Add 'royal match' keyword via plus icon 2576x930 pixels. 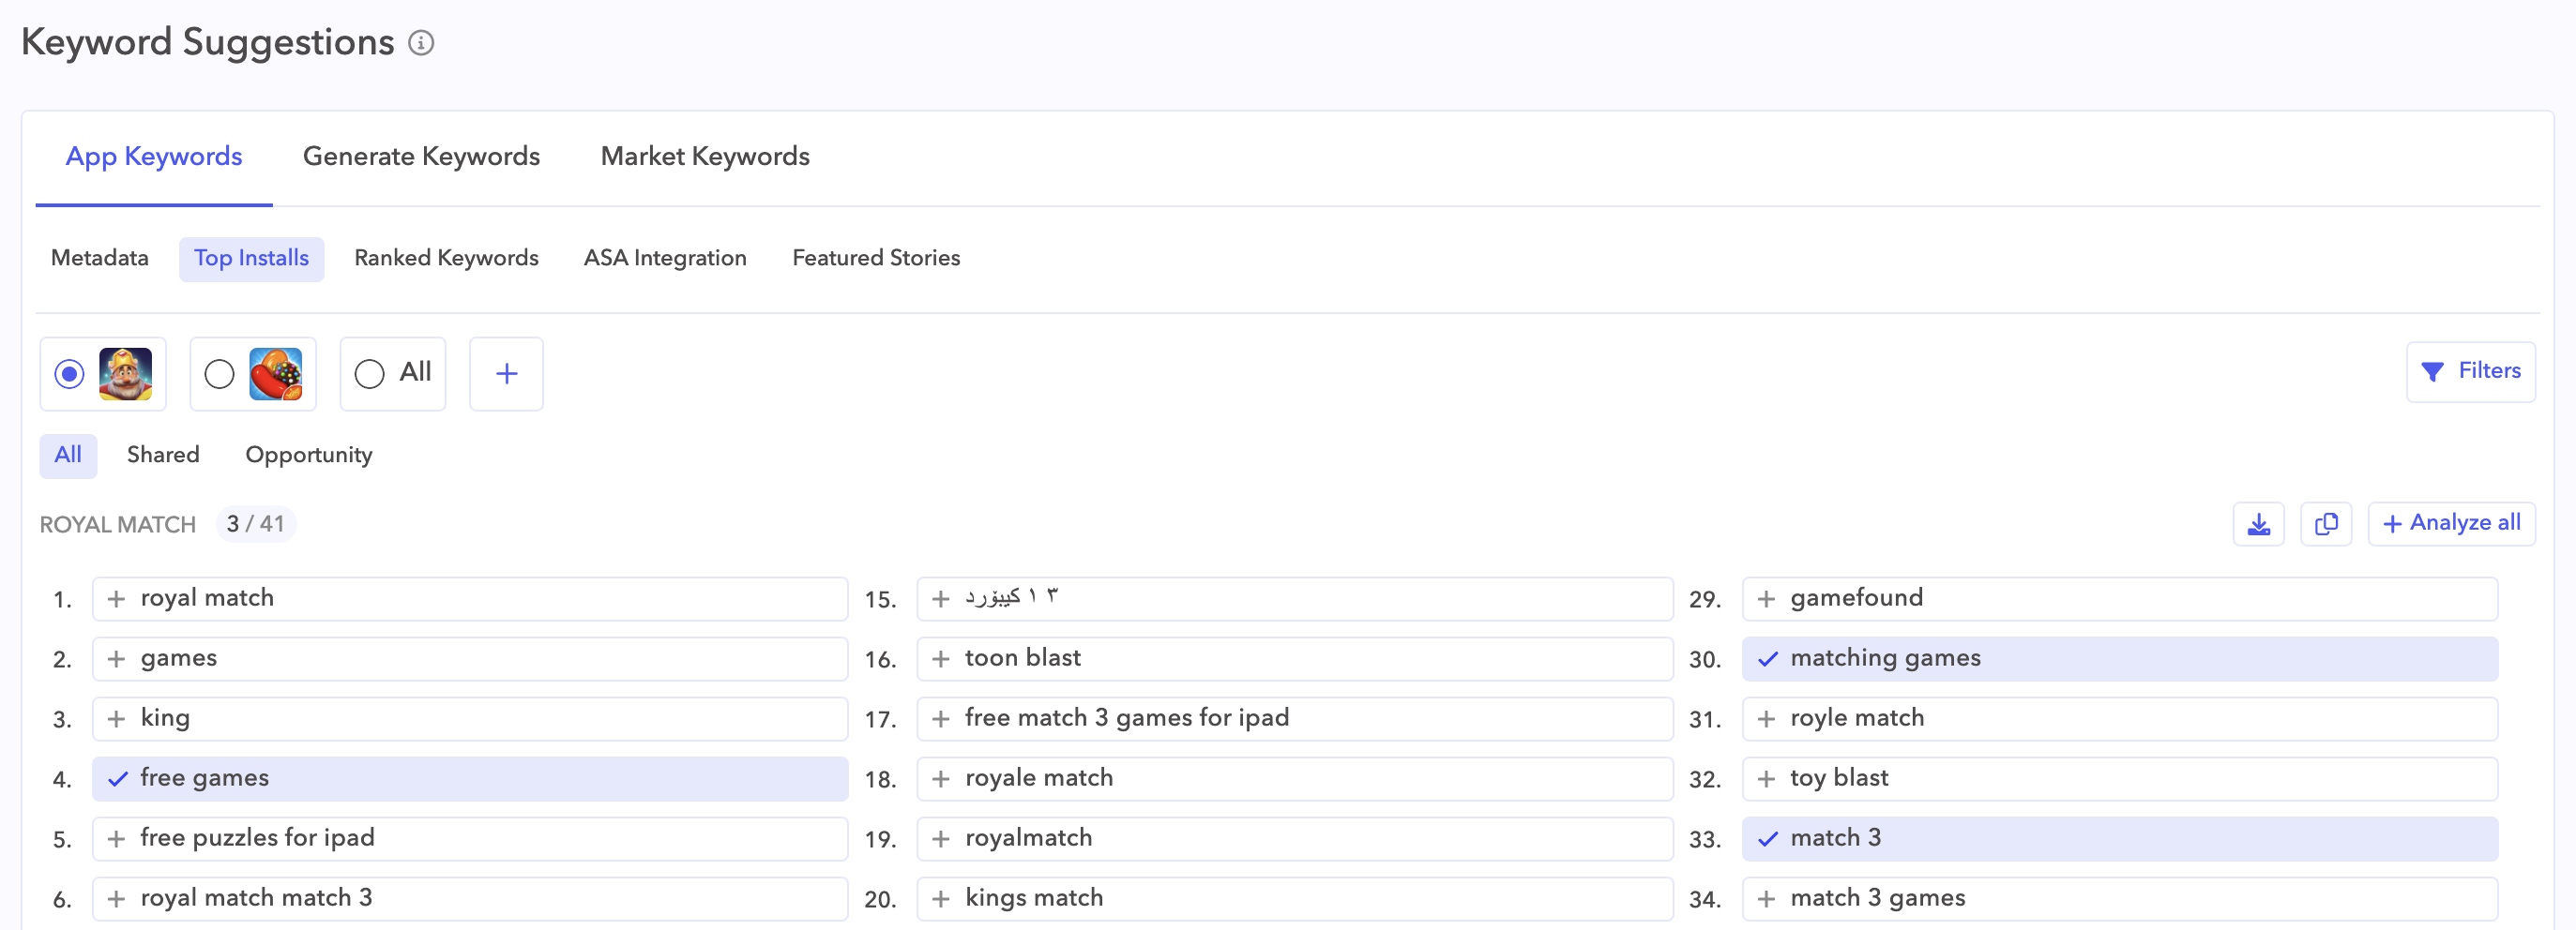coord(117,598)
